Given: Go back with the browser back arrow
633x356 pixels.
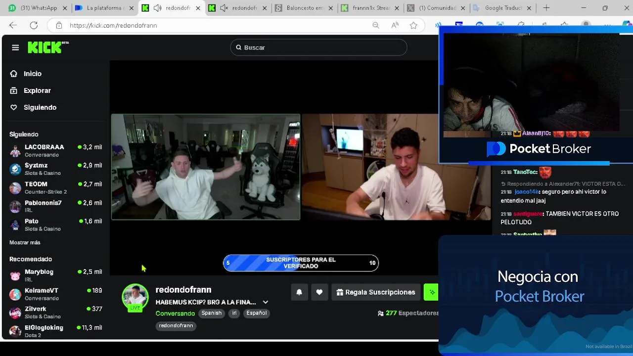Looking at the screenshot, I should [13, 25].
